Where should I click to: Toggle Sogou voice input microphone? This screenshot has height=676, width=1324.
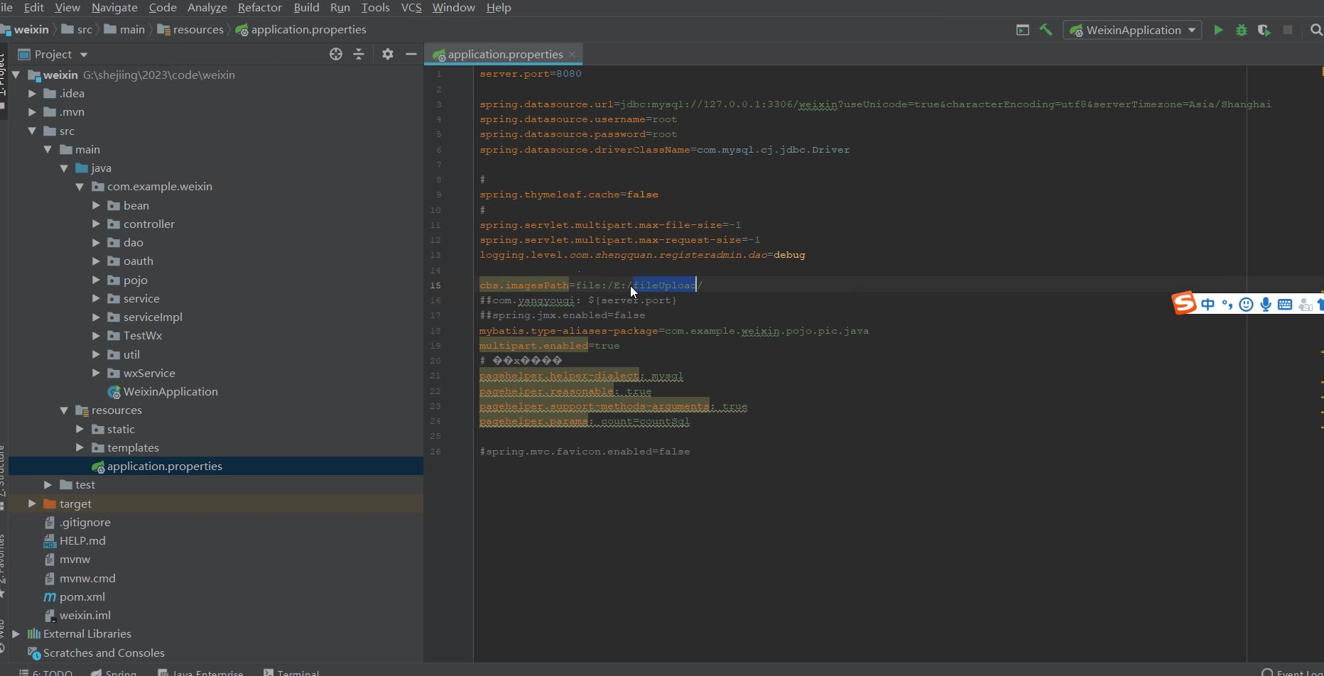tap(1266, 305)
